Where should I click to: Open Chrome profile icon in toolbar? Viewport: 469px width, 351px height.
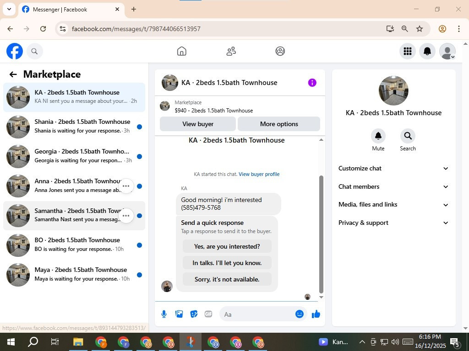click(442, 29)
